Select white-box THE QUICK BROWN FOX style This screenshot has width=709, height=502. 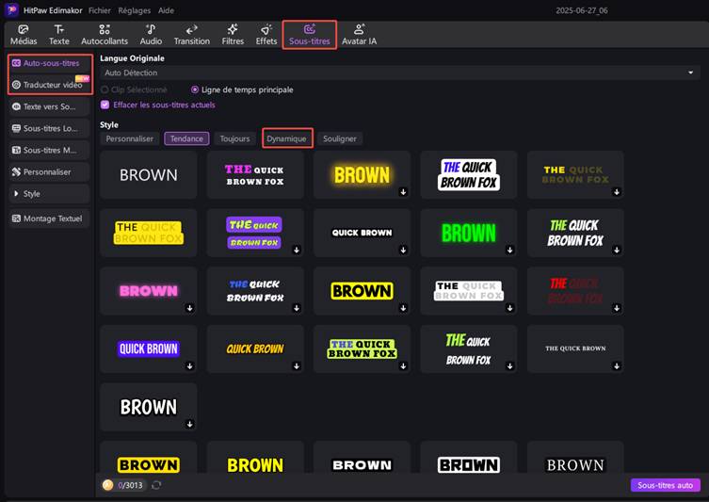(x=469, y=175)
